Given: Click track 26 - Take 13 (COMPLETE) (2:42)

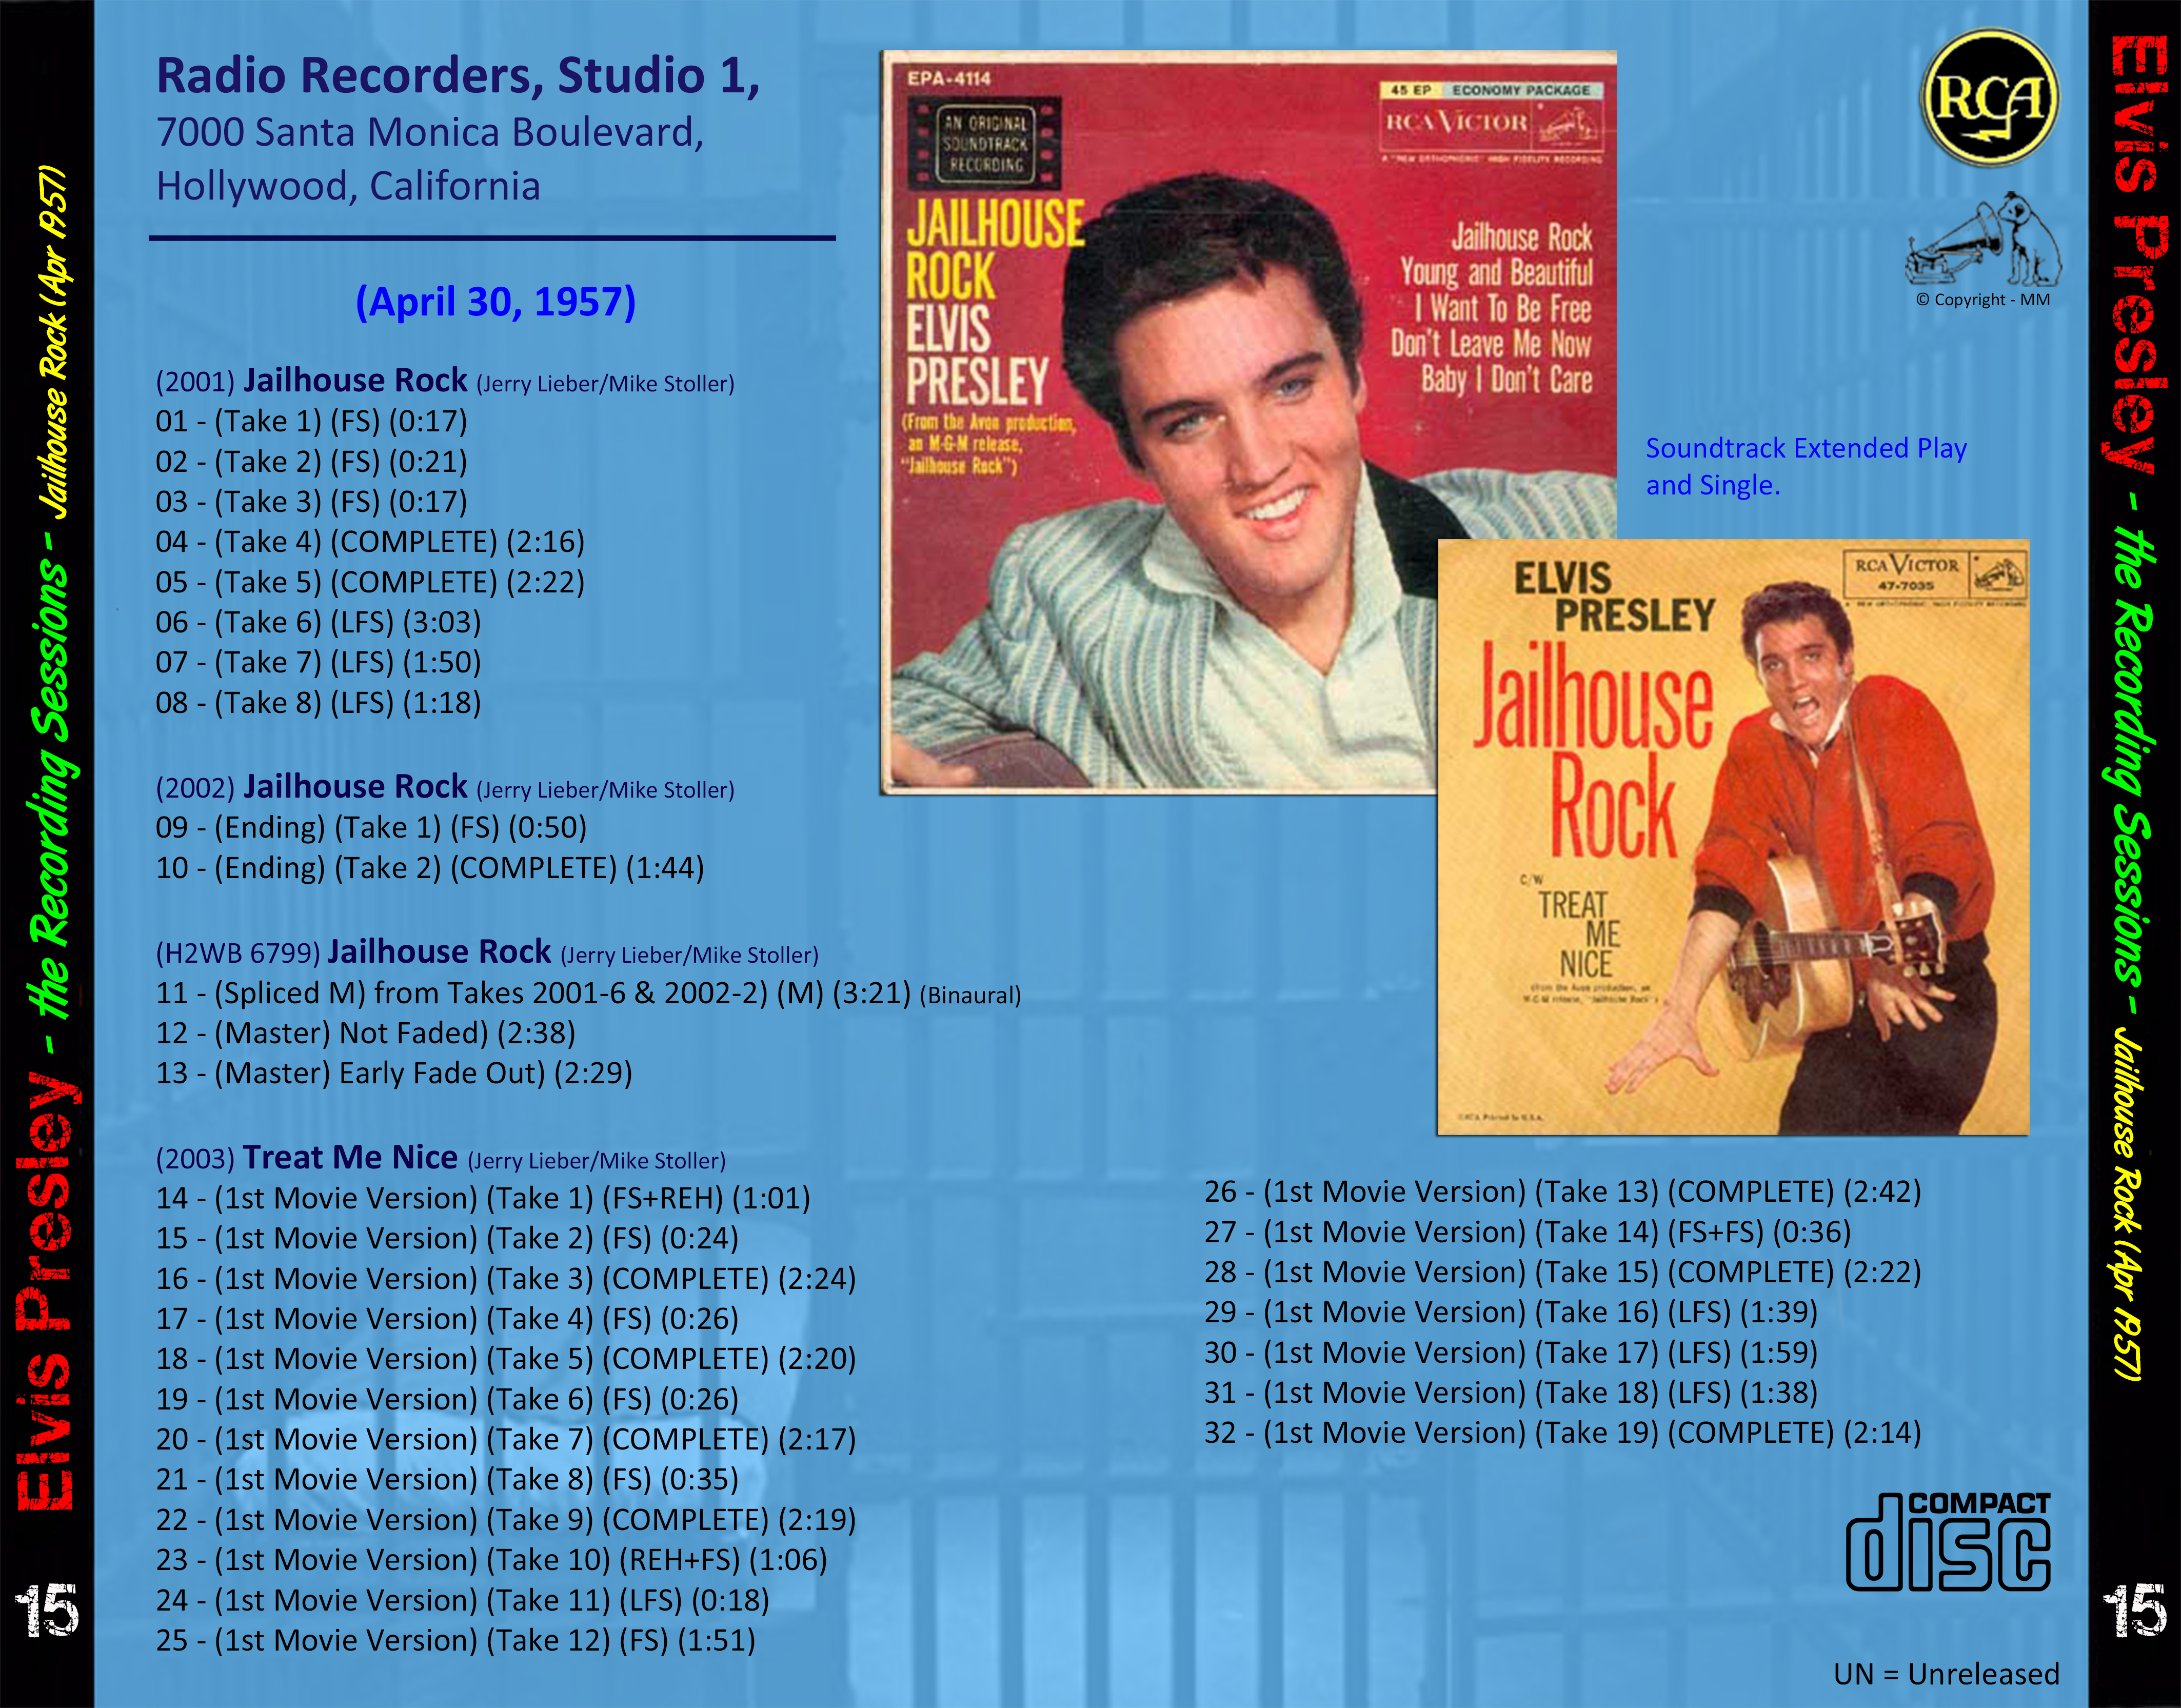Looking at the screenshot, I should click(x=1563, y=1192).
